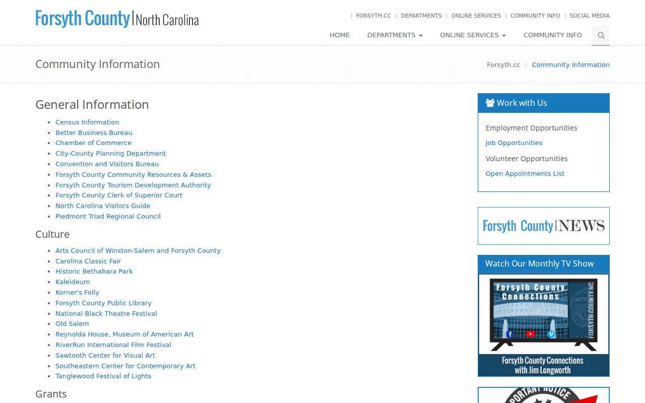Open Community Info in the top utility bar

pos(535,16)
